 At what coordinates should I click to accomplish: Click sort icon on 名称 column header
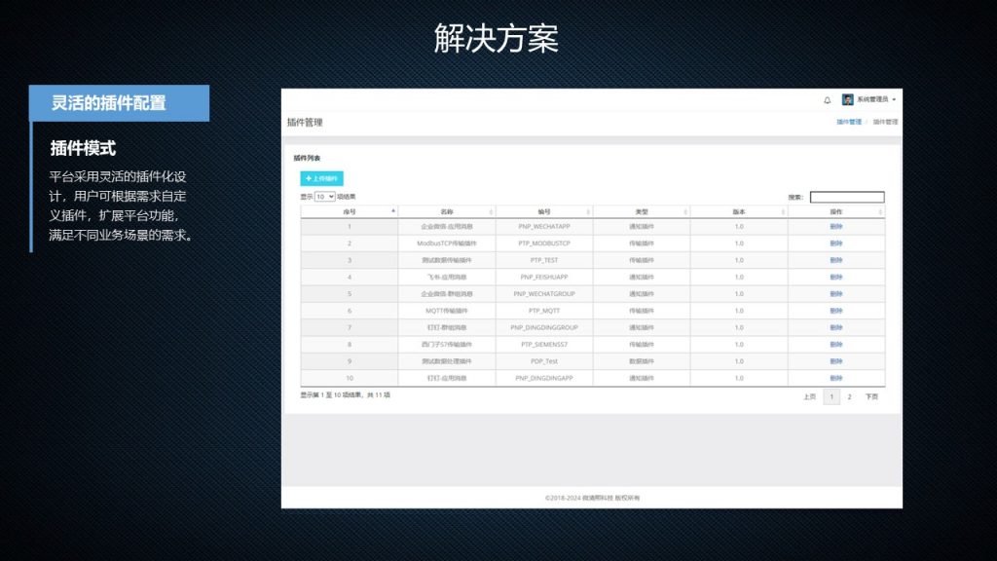[x=491, y=210]
